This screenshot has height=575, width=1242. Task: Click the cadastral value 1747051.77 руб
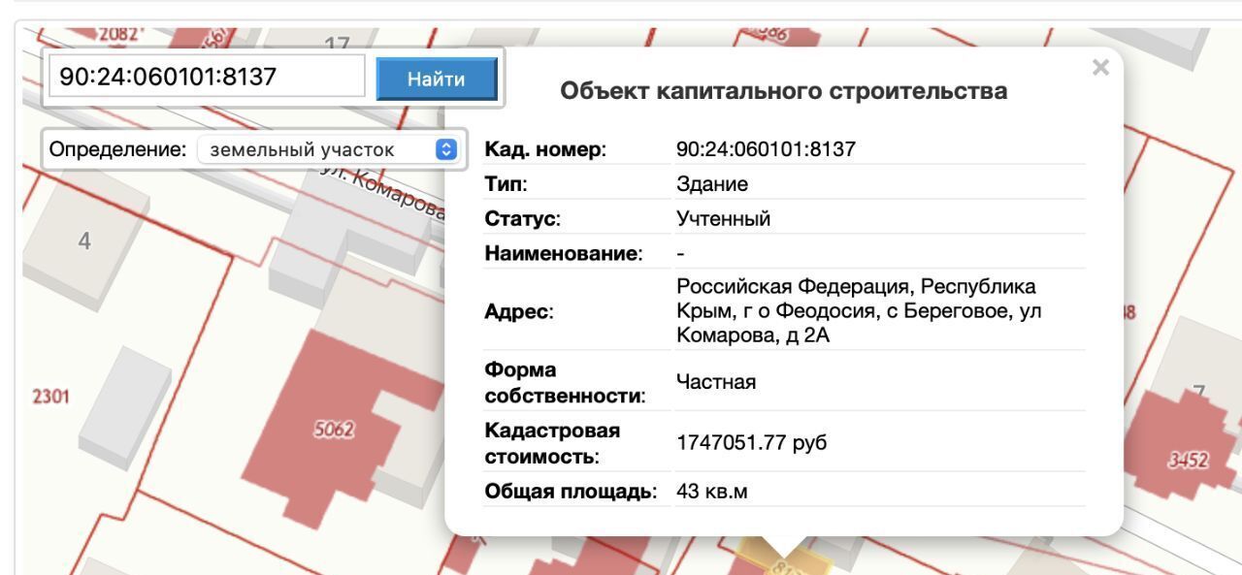[x=751, y=443]
